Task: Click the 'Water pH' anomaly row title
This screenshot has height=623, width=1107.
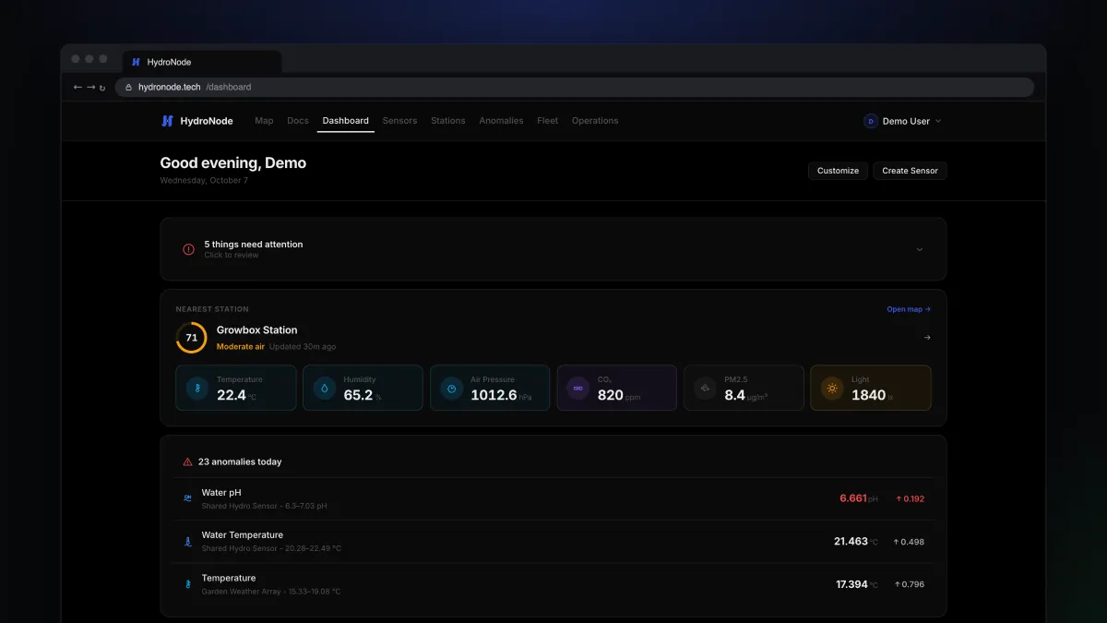Action: pyautogui.click(x=221, y=493)
